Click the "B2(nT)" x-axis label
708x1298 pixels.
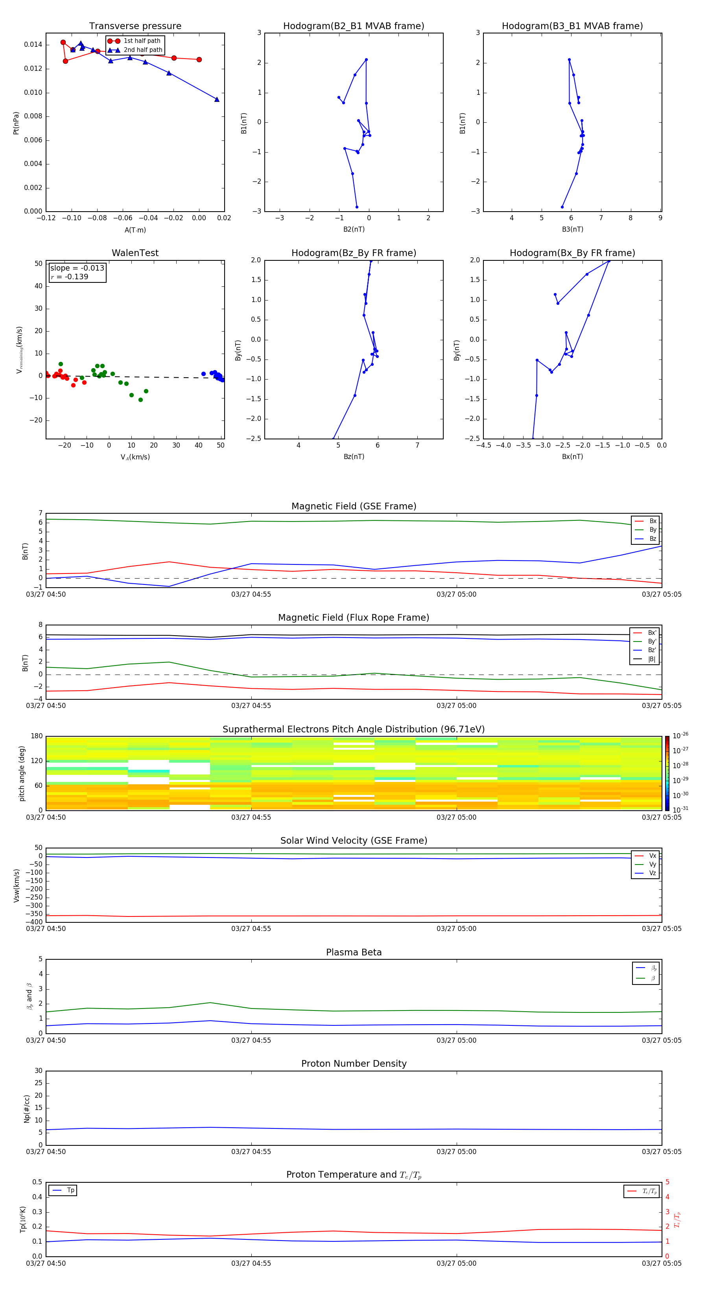click(x=354, y=229)
